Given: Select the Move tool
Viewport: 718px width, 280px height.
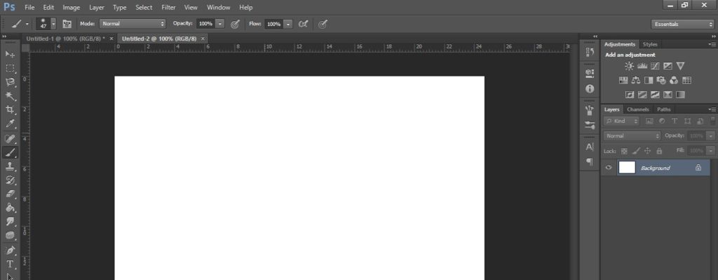Looking at the screenshot, I should point(10,55).
